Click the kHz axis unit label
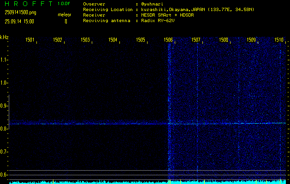 click(x=4, y=37)
